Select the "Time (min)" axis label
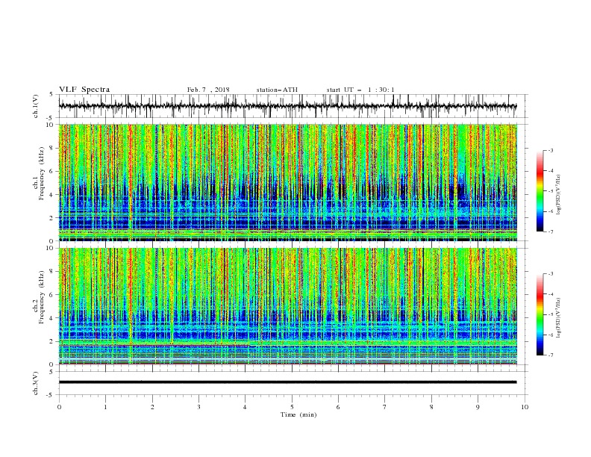This screenshot has width=591, height=457. pos(298,414)
